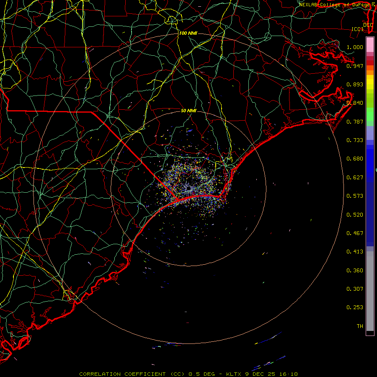Click the 0.520 color scale value
Image resolution: width=377 pixels, height=377 pixels.
pos(355,215)
